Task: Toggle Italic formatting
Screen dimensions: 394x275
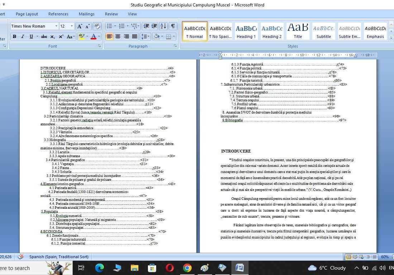Action: click(x=23, y=37)
